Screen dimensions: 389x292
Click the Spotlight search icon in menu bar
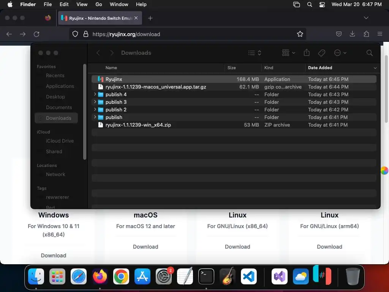pyautogui.click(x=309, y=5)
